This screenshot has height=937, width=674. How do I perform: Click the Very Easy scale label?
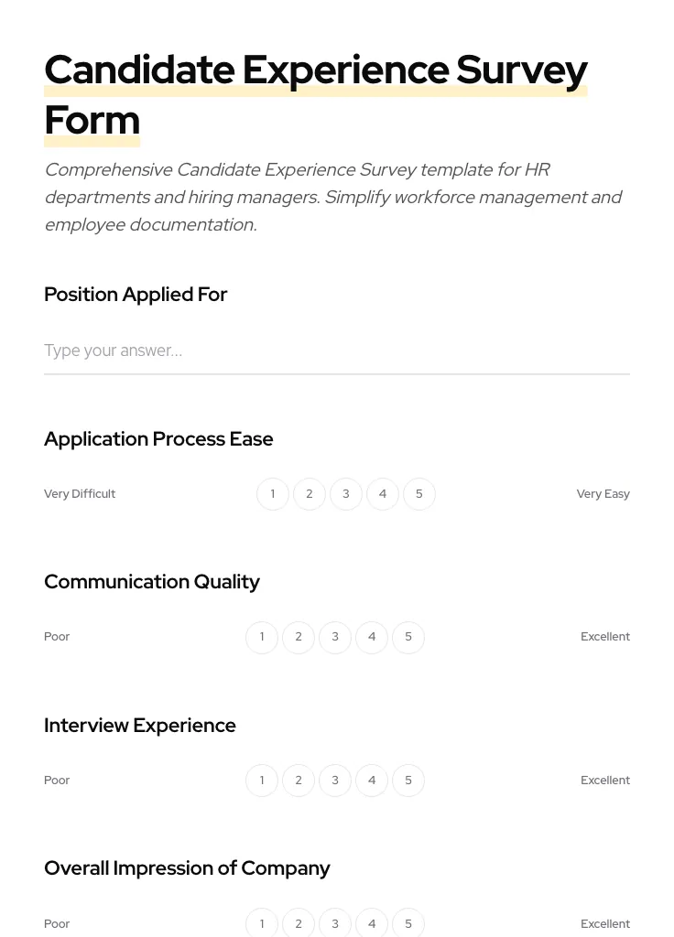(603, 493)
